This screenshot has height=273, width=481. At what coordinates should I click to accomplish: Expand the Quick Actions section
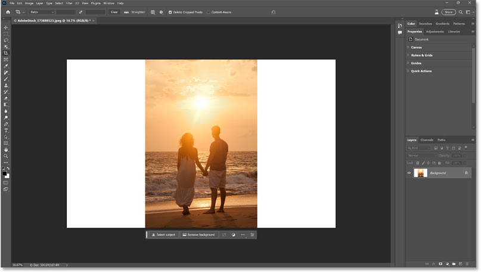click(408, 71)
